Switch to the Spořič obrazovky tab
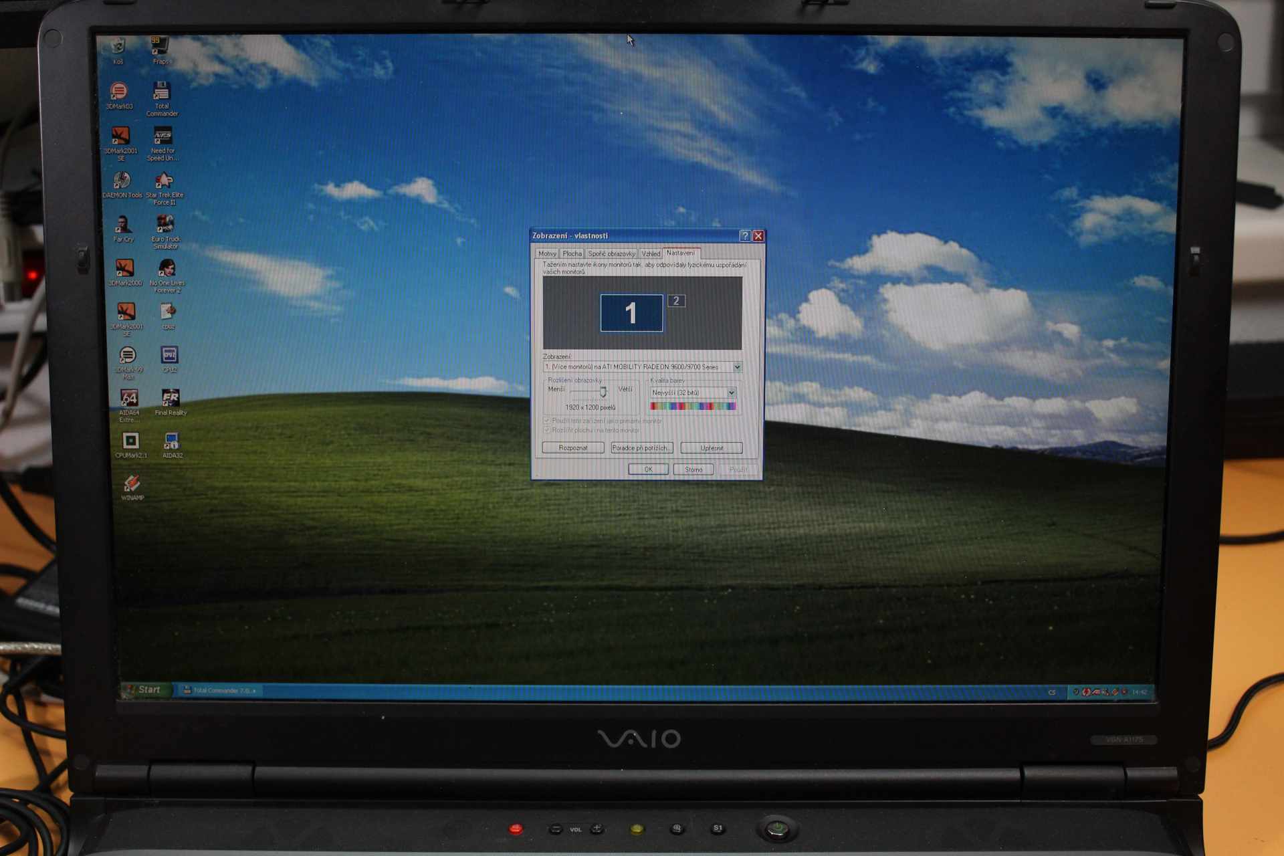Screen dimensions: 1284x856 click(x=611, y=253)
